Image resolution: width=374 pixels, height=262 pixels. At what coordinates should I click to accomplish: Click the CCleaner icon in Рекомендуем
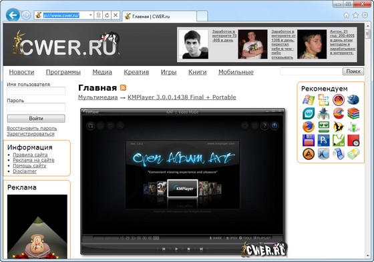339,113
